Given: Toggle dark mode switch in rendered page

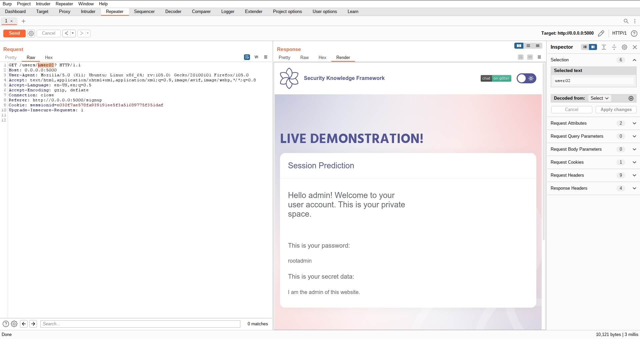Looking at the screenshot, I should pyautogui.click(x=526, y=78).
